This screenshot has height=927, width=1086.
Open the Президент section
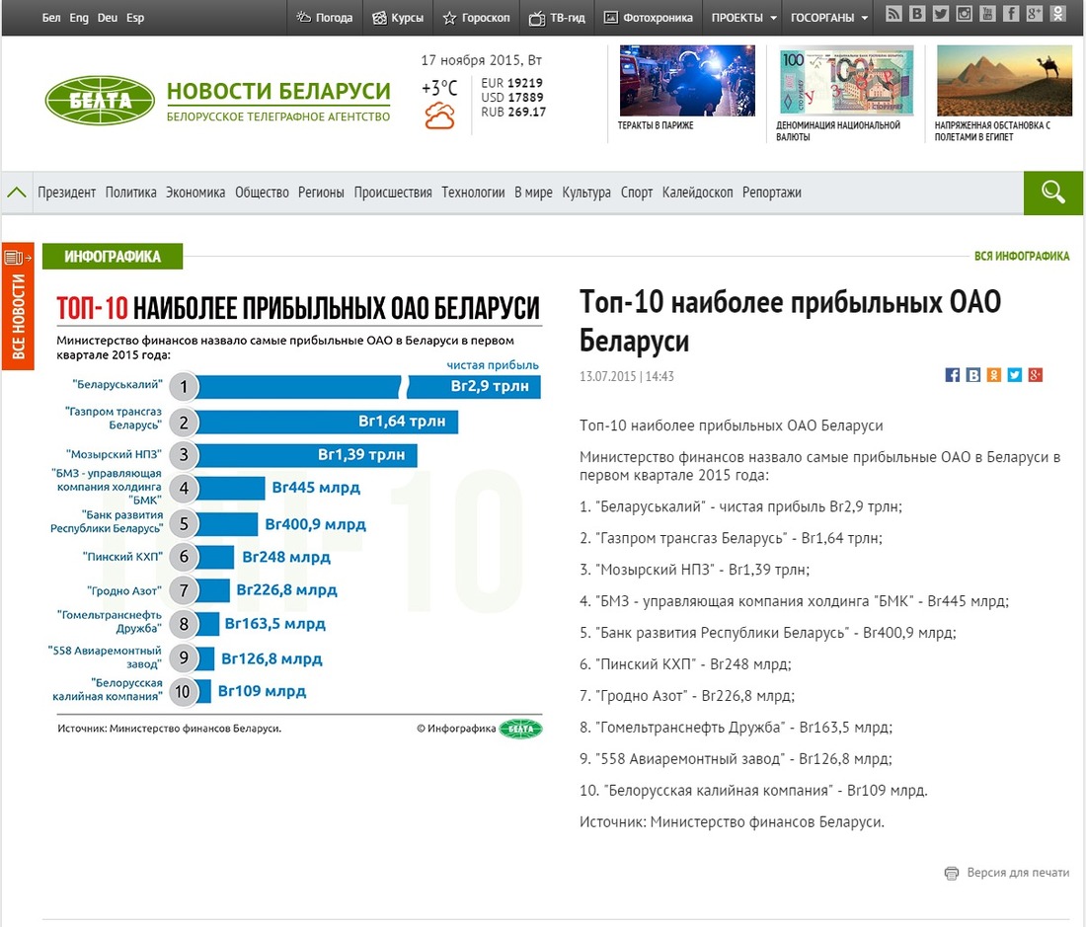[x=66, y=193]
